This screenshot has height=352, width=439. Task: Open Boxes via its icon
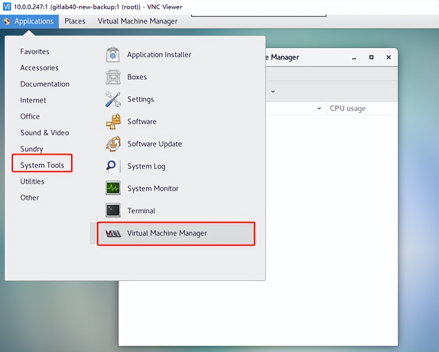(x=113, y=77)
